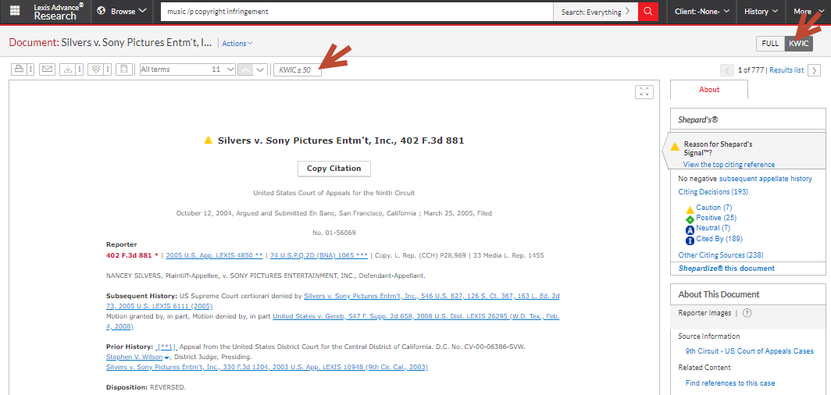Switch to FULL document view
The image size is (831, 395).
pos(770,44)
